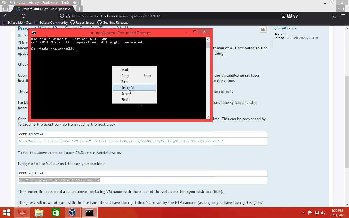Toggle Reader View in the address bar

point(284,16)
